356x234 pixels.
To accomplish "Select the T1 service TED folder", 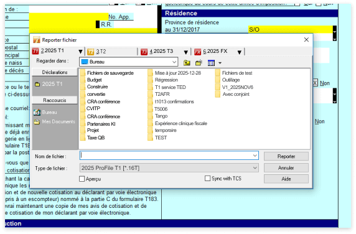I will click(x=167, y=87).
